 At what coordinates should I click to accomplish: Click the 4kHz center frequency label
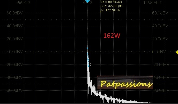pos(86,3)
